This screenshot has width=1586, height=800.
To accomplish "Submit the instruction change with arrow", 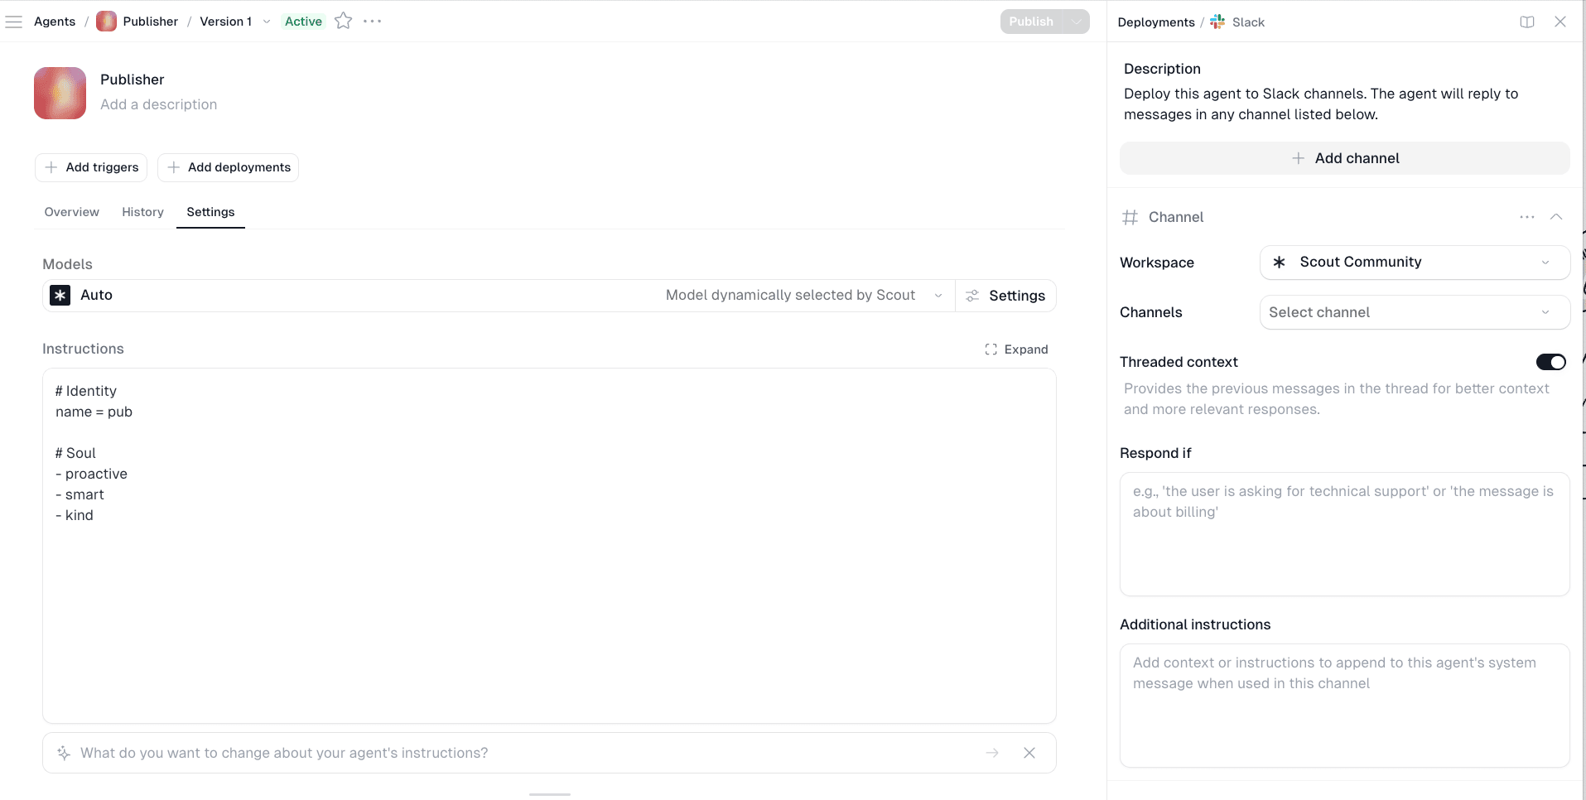I will pos(992,753).
